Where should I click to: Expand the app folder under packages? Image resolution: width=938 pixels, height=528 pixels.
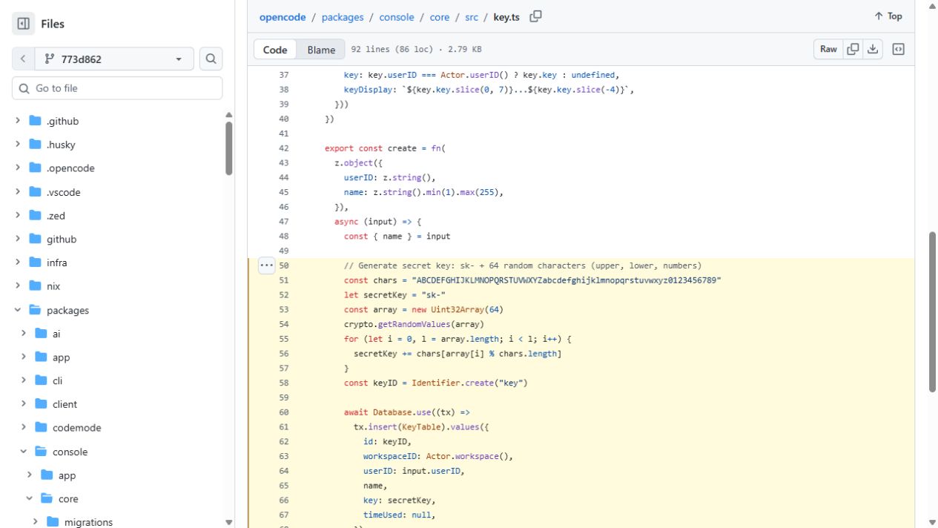click(24, 357)
